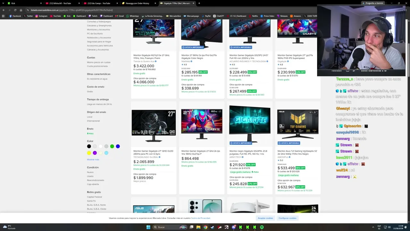
Task: Switch to the Edu Camps YouTube tab
Action: click(101, 3)
